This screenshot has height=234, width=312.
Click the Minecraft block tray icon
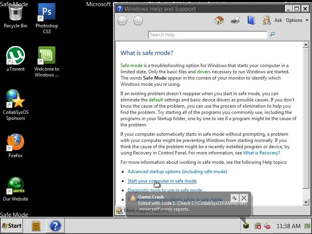click(x=246, y=226)
